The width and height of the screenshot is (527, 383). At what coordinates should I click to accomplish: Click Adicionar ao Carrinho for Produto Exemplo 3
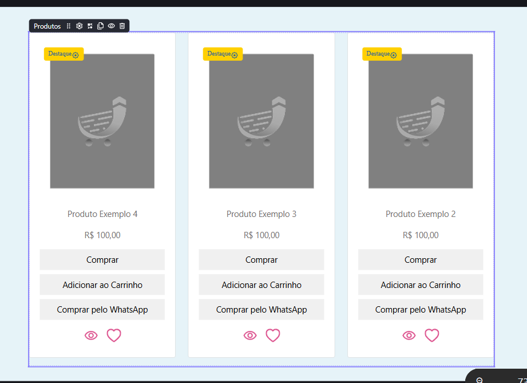[261, 285]
